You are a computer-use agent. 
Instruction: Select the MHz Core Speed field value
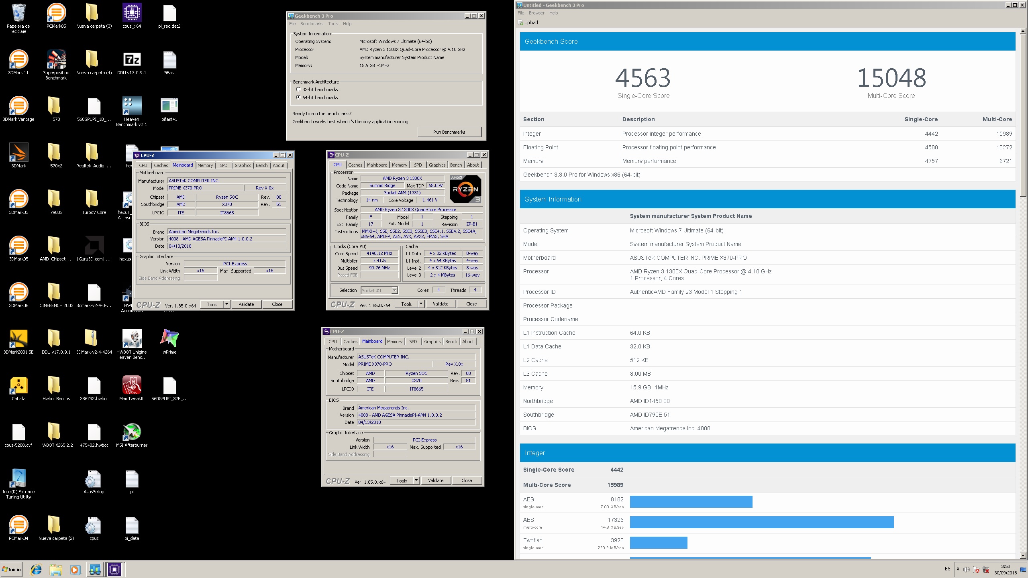(x=379, y=253)
